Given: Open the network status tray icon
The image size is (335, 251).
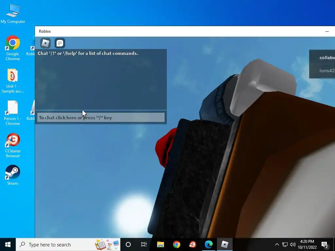Looking at the screenshot, I should pyautogui.click(x=285, y=244).
